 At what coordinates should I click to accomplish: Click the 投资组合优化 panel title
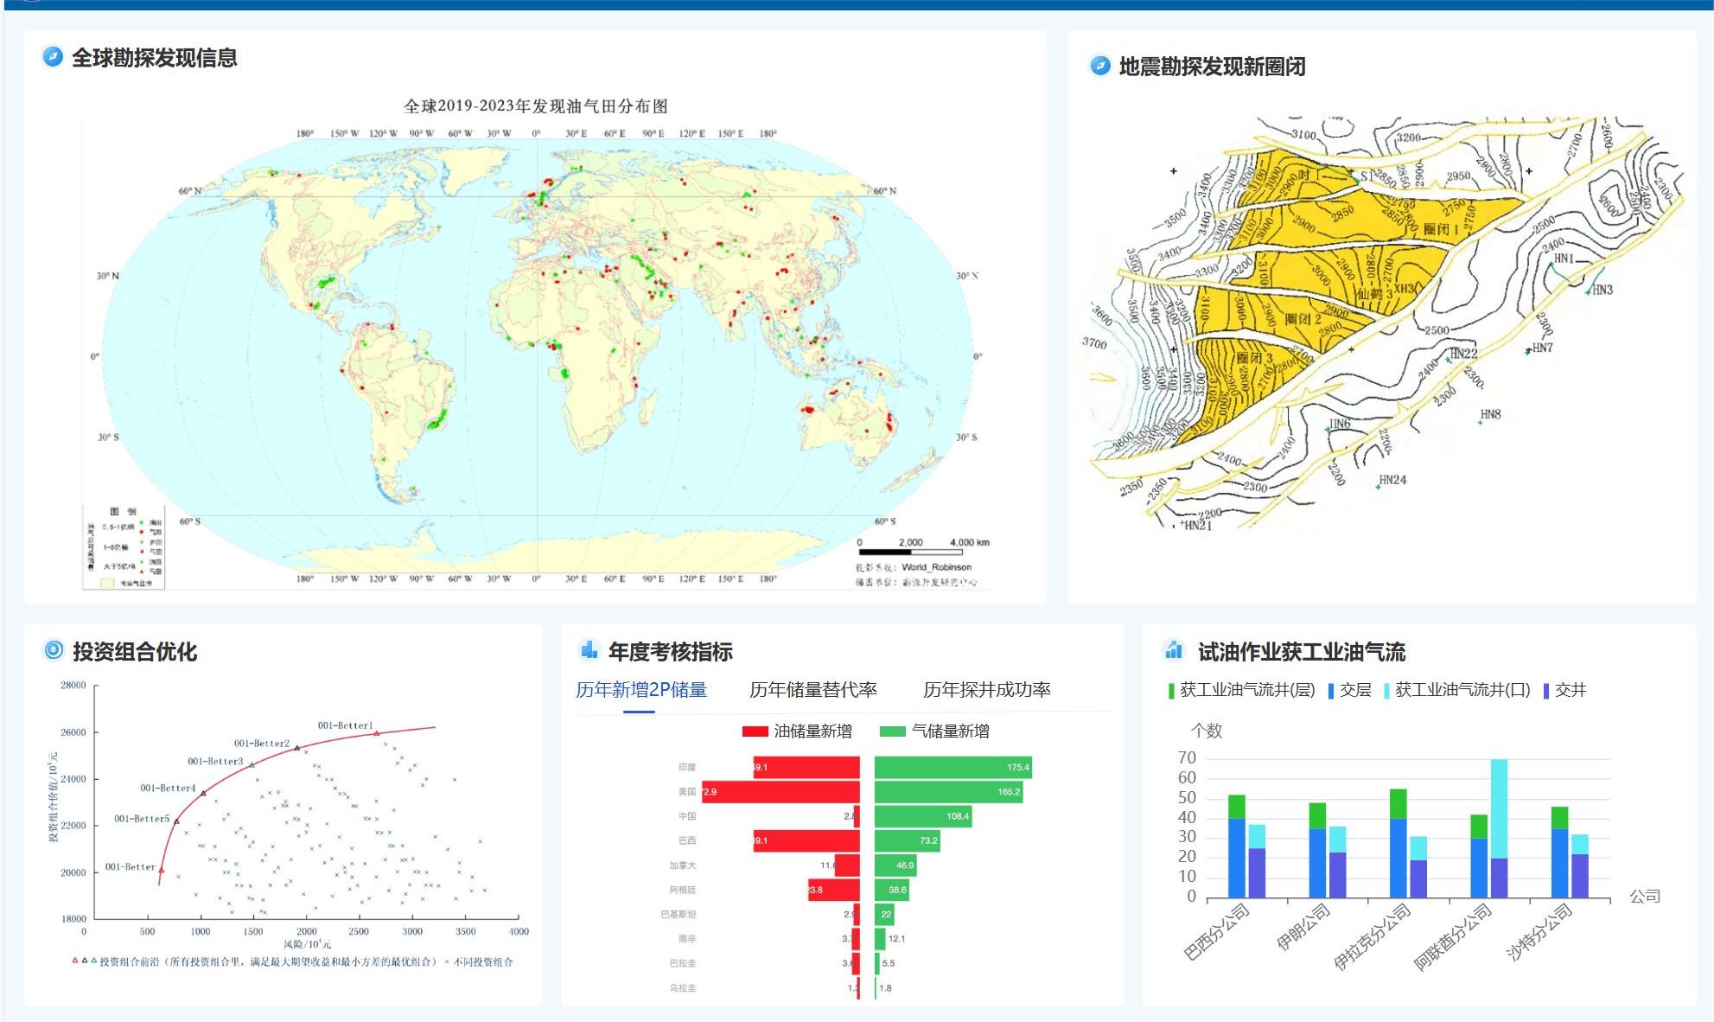(x=135, y=651)
